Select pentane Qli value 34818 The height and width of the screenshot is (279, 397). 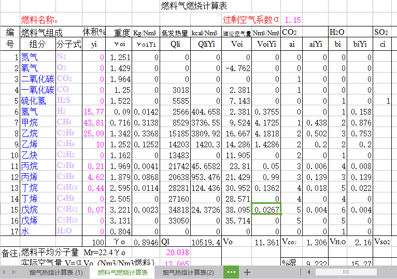[175, 210]
